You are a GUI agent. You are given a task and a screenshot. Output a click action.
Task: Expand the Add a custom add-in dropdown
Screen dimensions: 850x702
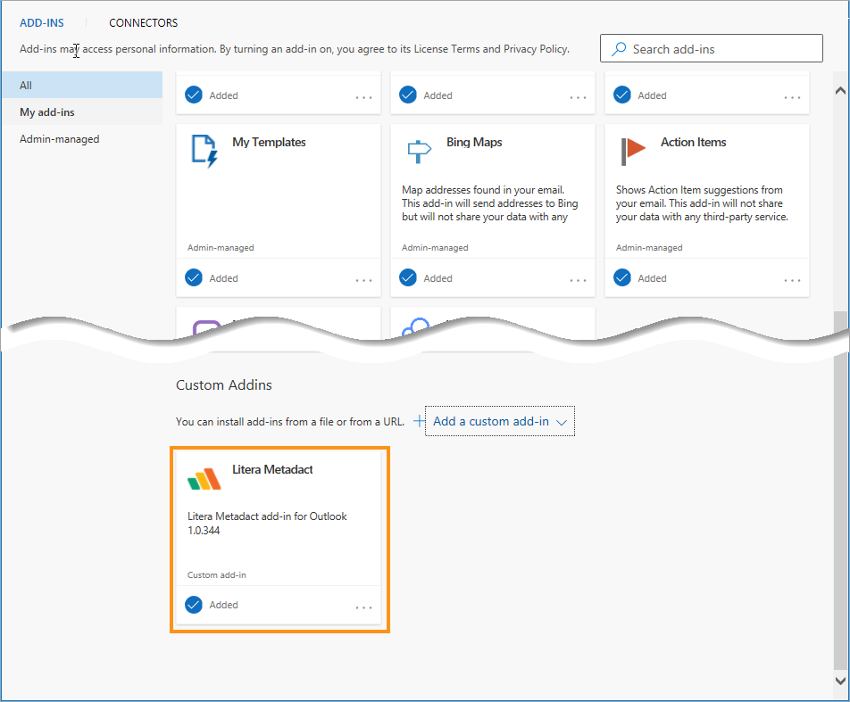(500, 421)
